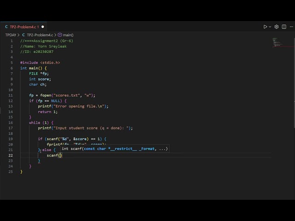Click the C file icon in the tab

point(6,27)
